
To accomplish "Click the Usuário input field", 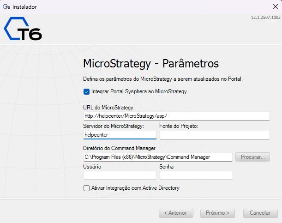I will 120,175.
